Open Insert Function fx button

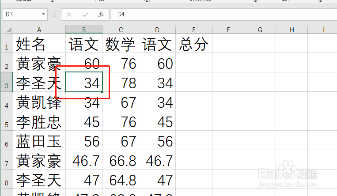(101, 15)
